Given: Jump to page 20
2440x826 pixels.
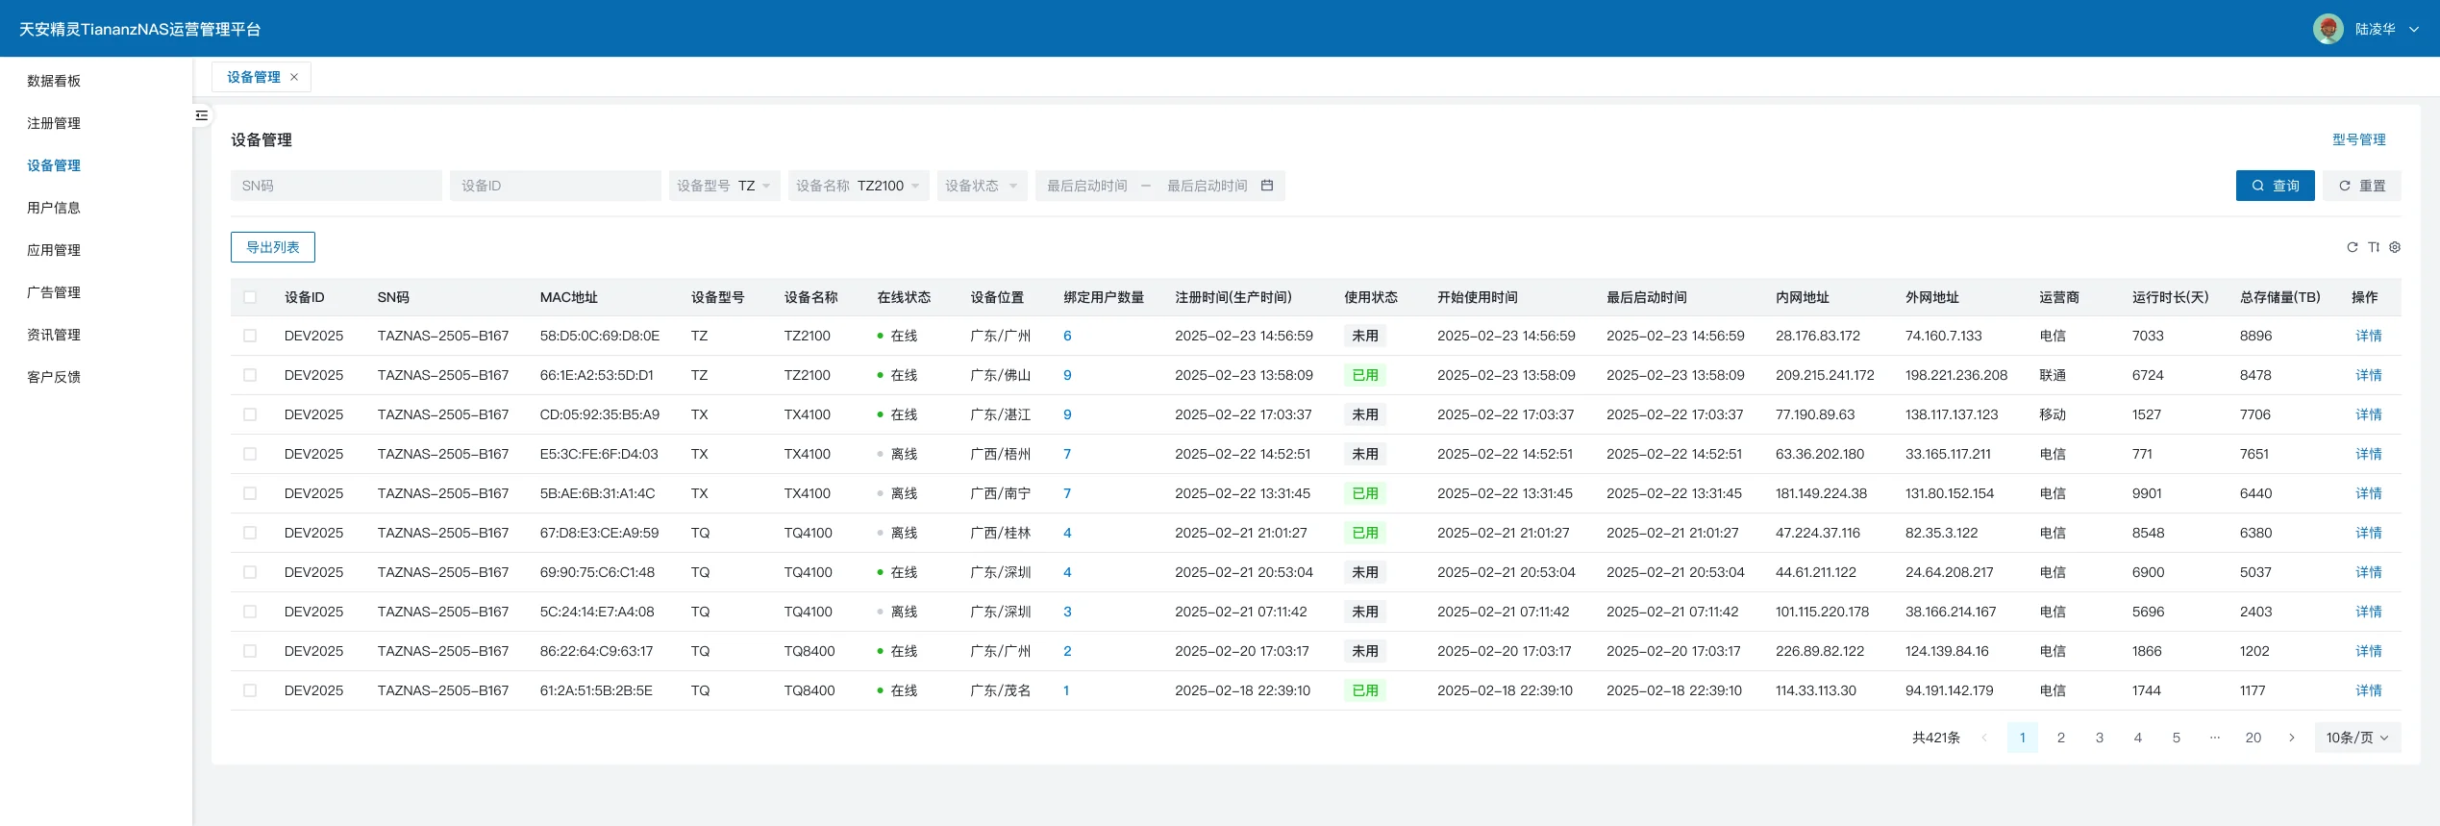Looking at the screenshot, I should point(2253,738).
